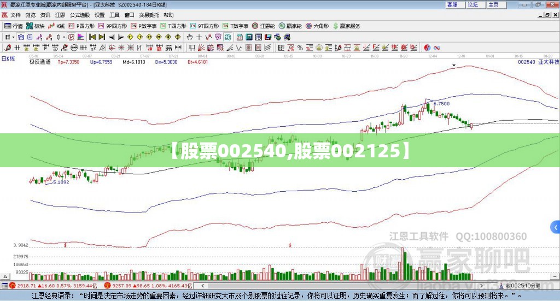
Task: Click the horizontal scrollbar left arrow
Action: click(x=202, y=286)
